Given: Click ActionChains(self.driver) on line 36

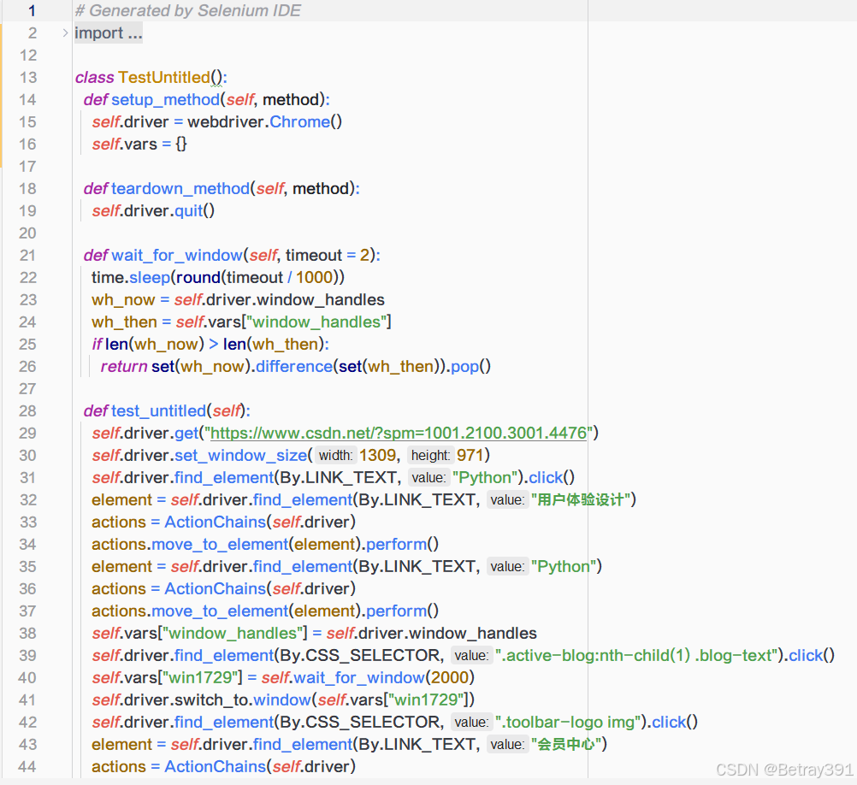Looking at the screenshot, I should pos(260,589).
